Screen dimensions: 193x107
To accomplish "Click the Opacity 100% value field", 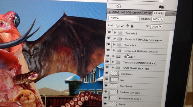I will pyautogui.click(x=156, y=19).
